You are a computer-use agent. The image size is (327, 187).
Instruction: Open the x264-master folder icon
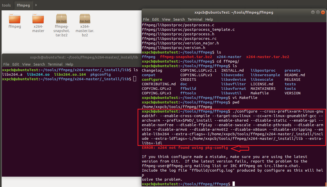pyautogui.click(x=38, y=18)
